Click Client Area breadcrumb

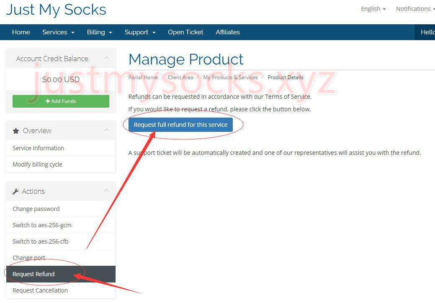[x=180, y=77]
